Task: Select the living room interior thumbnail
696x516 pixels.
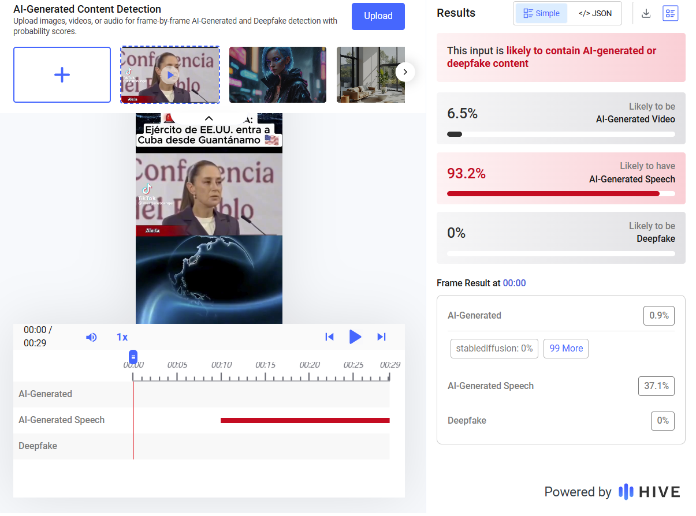Action: pos(370,74)
